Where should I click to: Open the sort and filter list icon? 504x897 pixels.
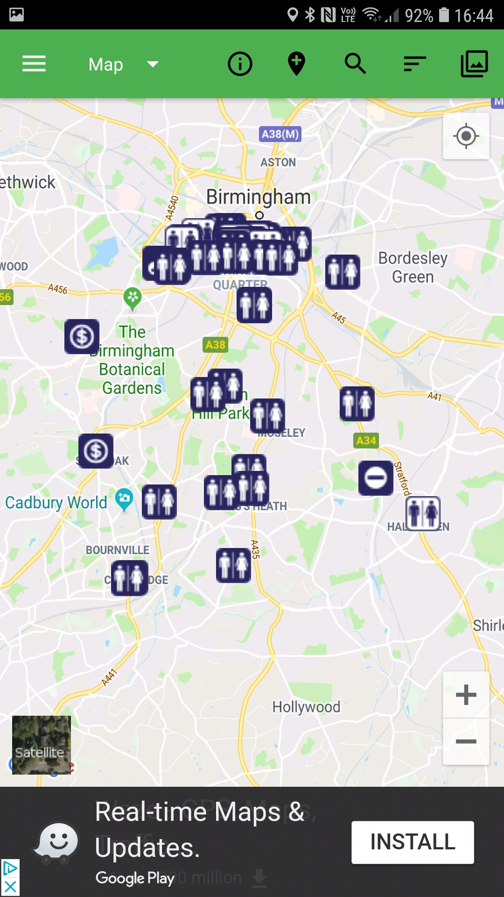(415, 64)
